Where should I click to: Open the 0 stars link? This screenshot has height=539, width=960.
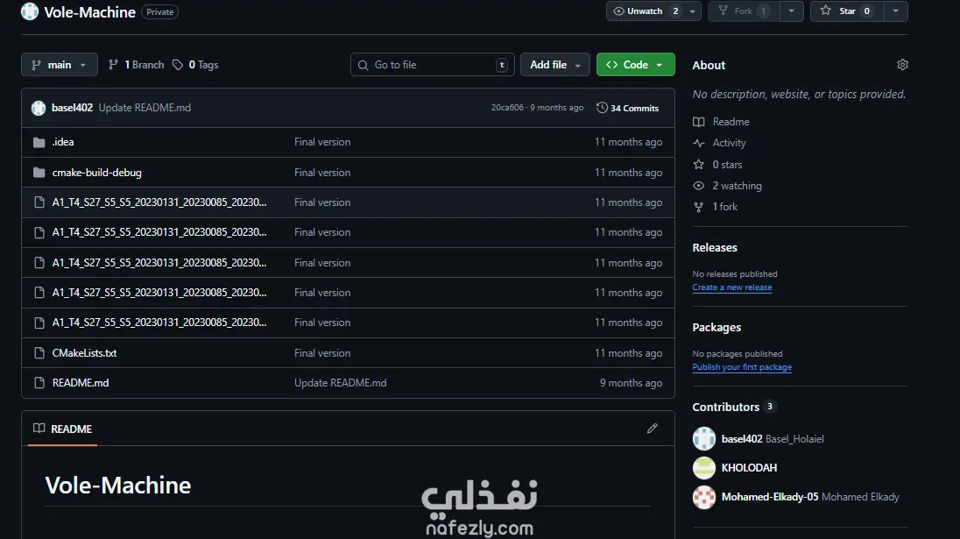727,164
